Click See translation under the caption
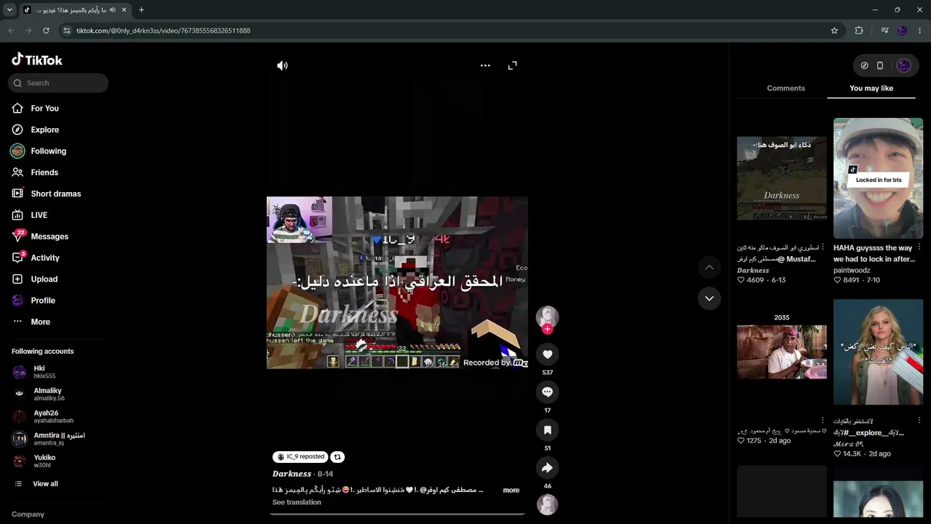Image resolution: width=931 pixels, height=524 pixels. coord(297,502)
